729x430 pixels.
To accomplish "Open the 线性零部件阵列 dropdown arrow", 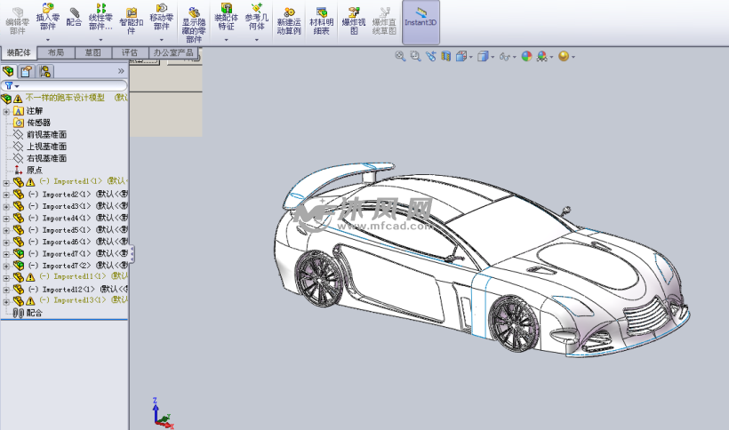I will click(x=100, y=40).
